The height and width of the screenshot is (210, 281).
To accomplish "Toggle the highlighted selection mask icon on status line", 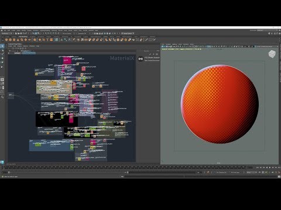I will coord(36,33).
